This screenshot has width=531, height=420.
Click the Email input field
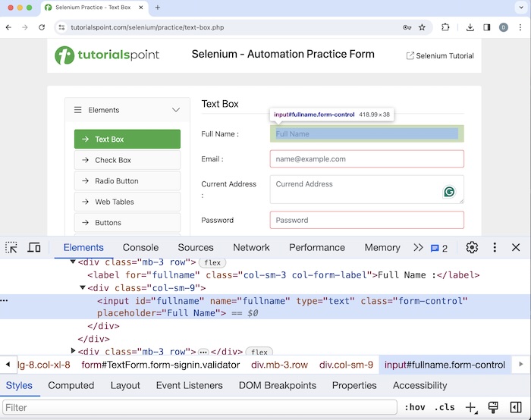(x=366, y=159)
